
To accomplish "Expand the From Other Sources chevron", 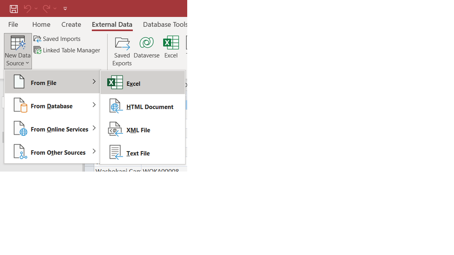I will coord(94,151).
